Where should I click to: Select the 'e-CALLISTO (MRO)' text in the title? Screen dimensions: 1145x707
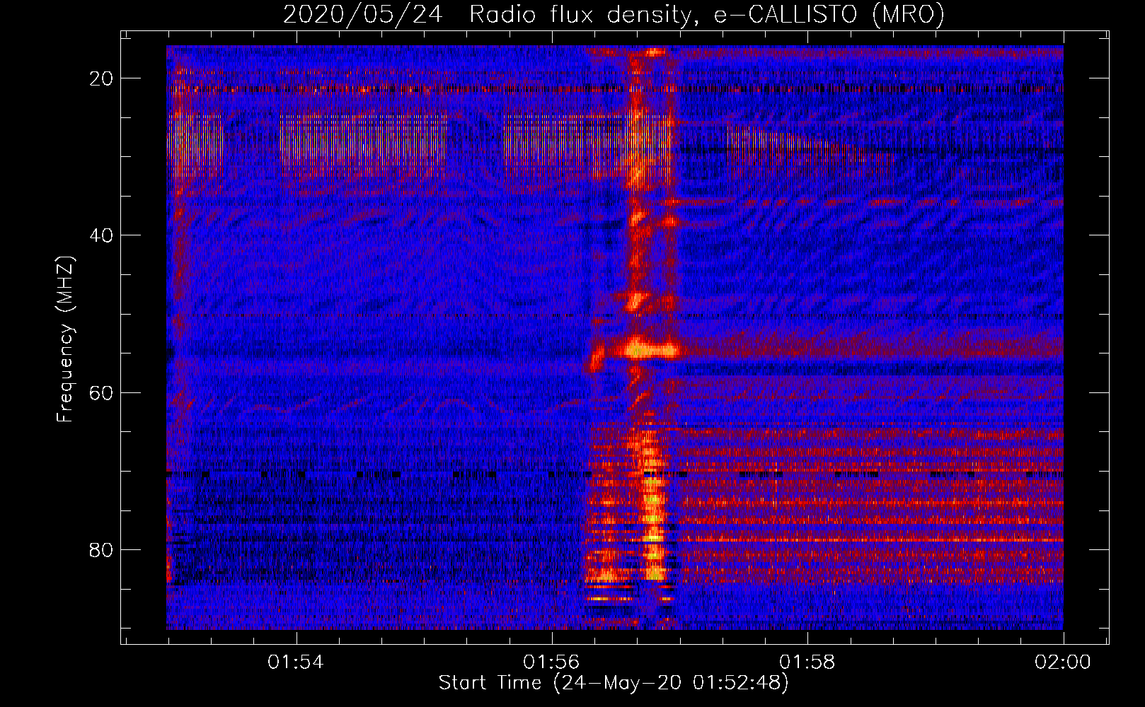829,15
